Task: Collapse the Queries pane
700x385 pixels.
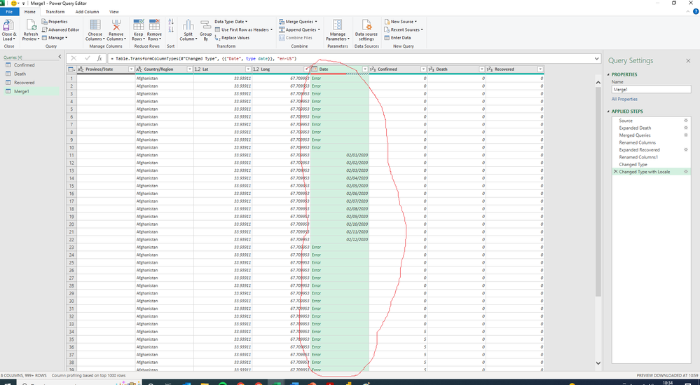Action: 60,57
